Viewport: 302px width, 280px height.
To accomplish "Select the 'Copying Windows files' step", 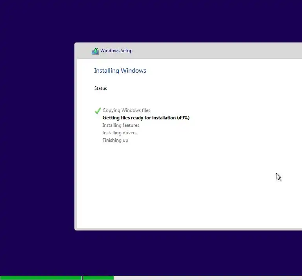I will (126, 110).
